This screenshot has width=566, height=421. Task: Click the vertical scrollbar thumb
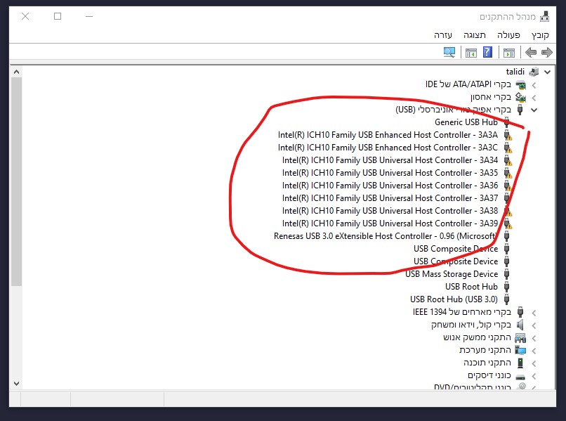(16, 182)
